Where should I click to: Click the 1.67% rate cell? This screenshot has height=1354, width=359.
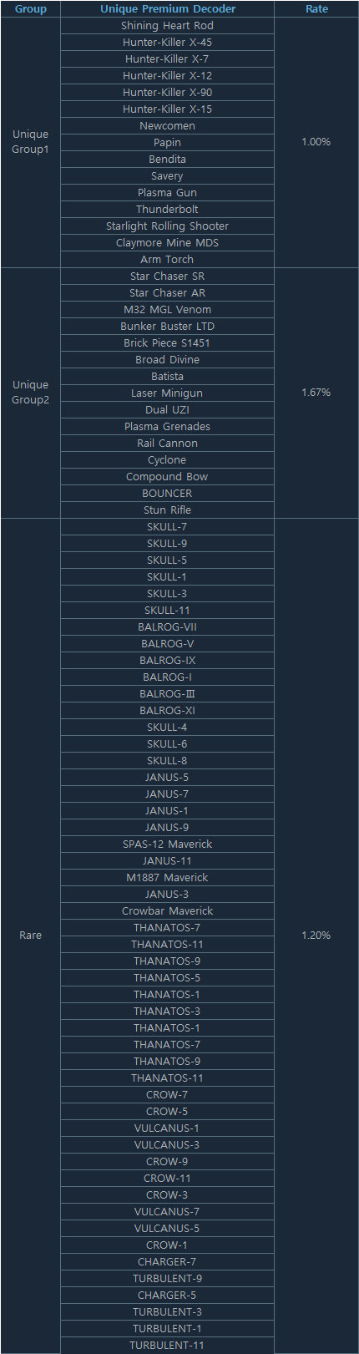point(316,393)
